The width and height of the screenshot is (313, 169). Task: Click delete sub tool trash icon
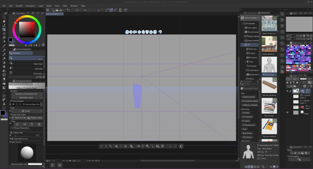(44, 77)
